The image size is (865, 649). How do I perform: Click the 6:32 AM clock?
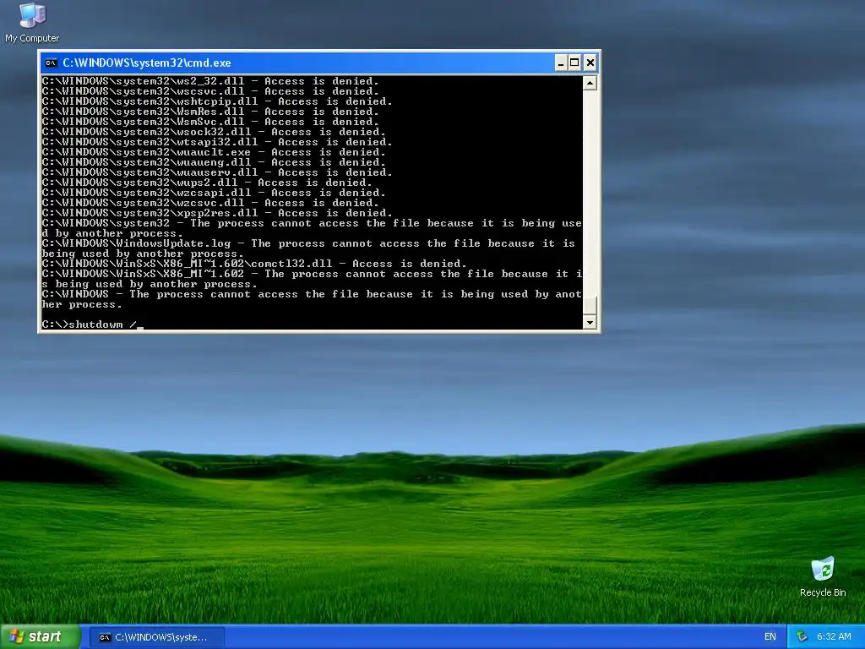click(x=834, y=637)
